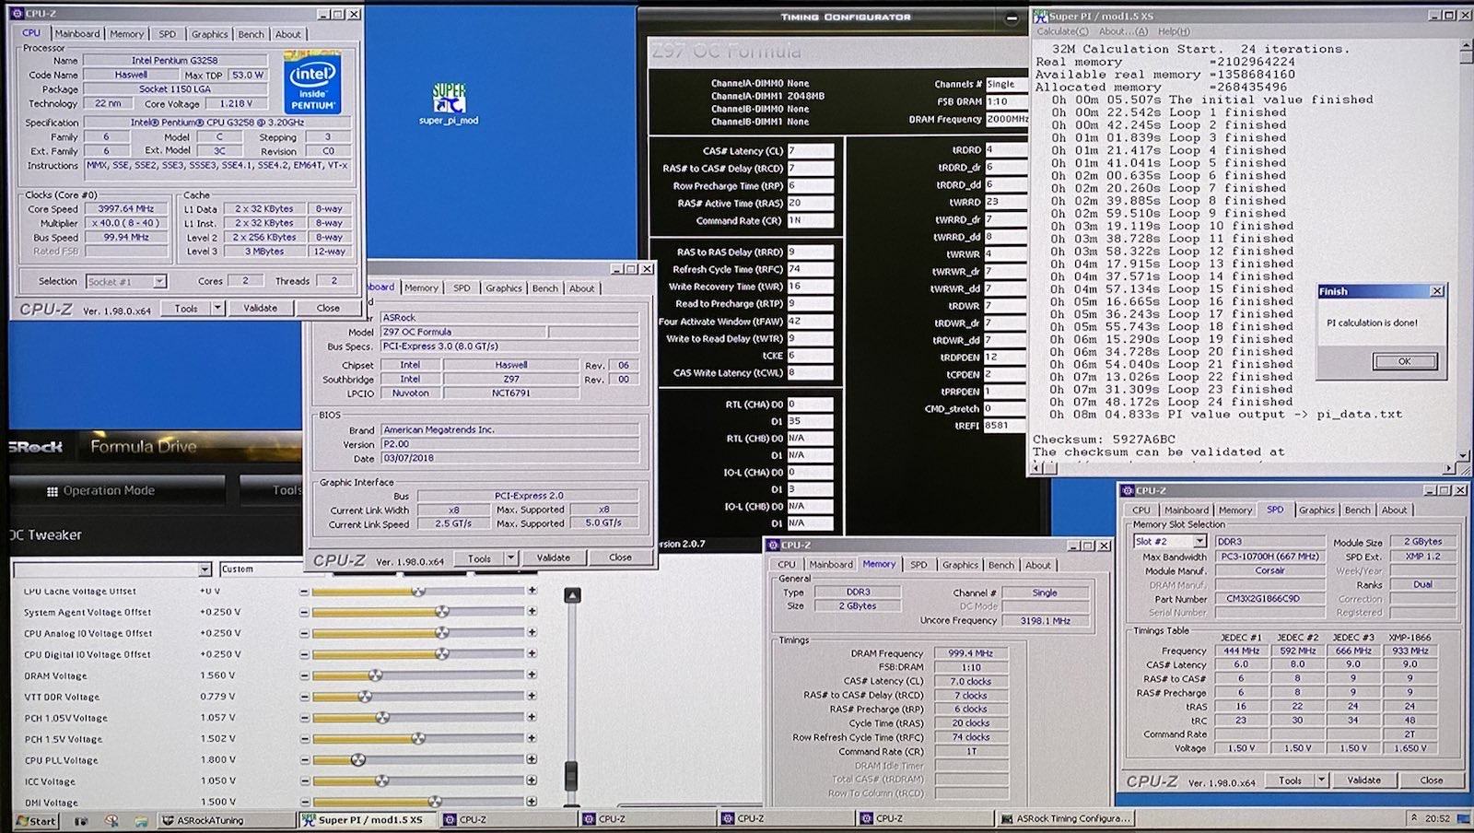Screen dimensions: 1474x833
Task: Click Close button in CPU-Z Mainboard window
Action: click(x=620, y=557)
